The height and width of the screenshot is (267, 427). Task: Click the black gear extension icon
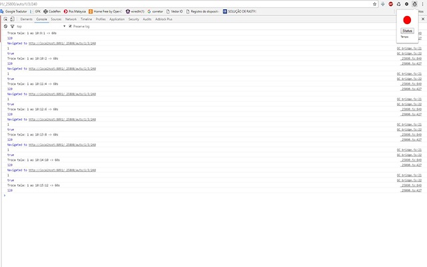[406, 4]
